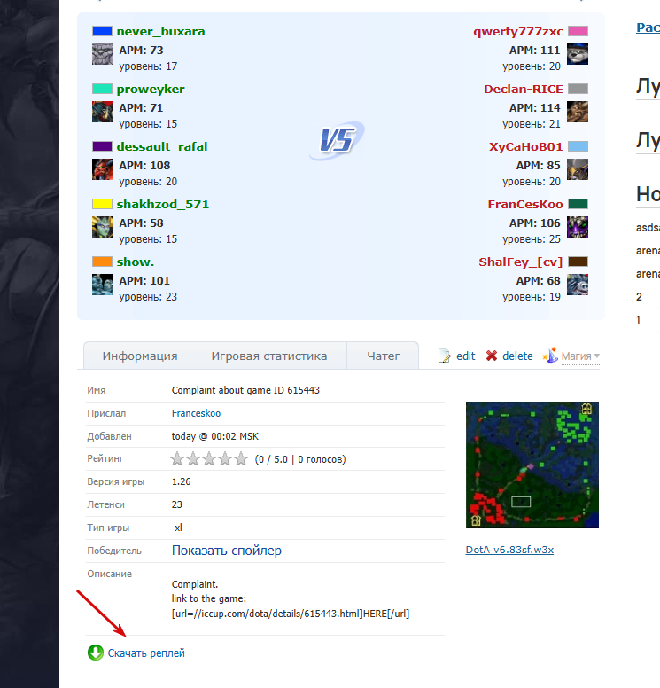Viewport: 660px width, 688px height.
Task: Click the delete link
Action: (x=517, y=356)
